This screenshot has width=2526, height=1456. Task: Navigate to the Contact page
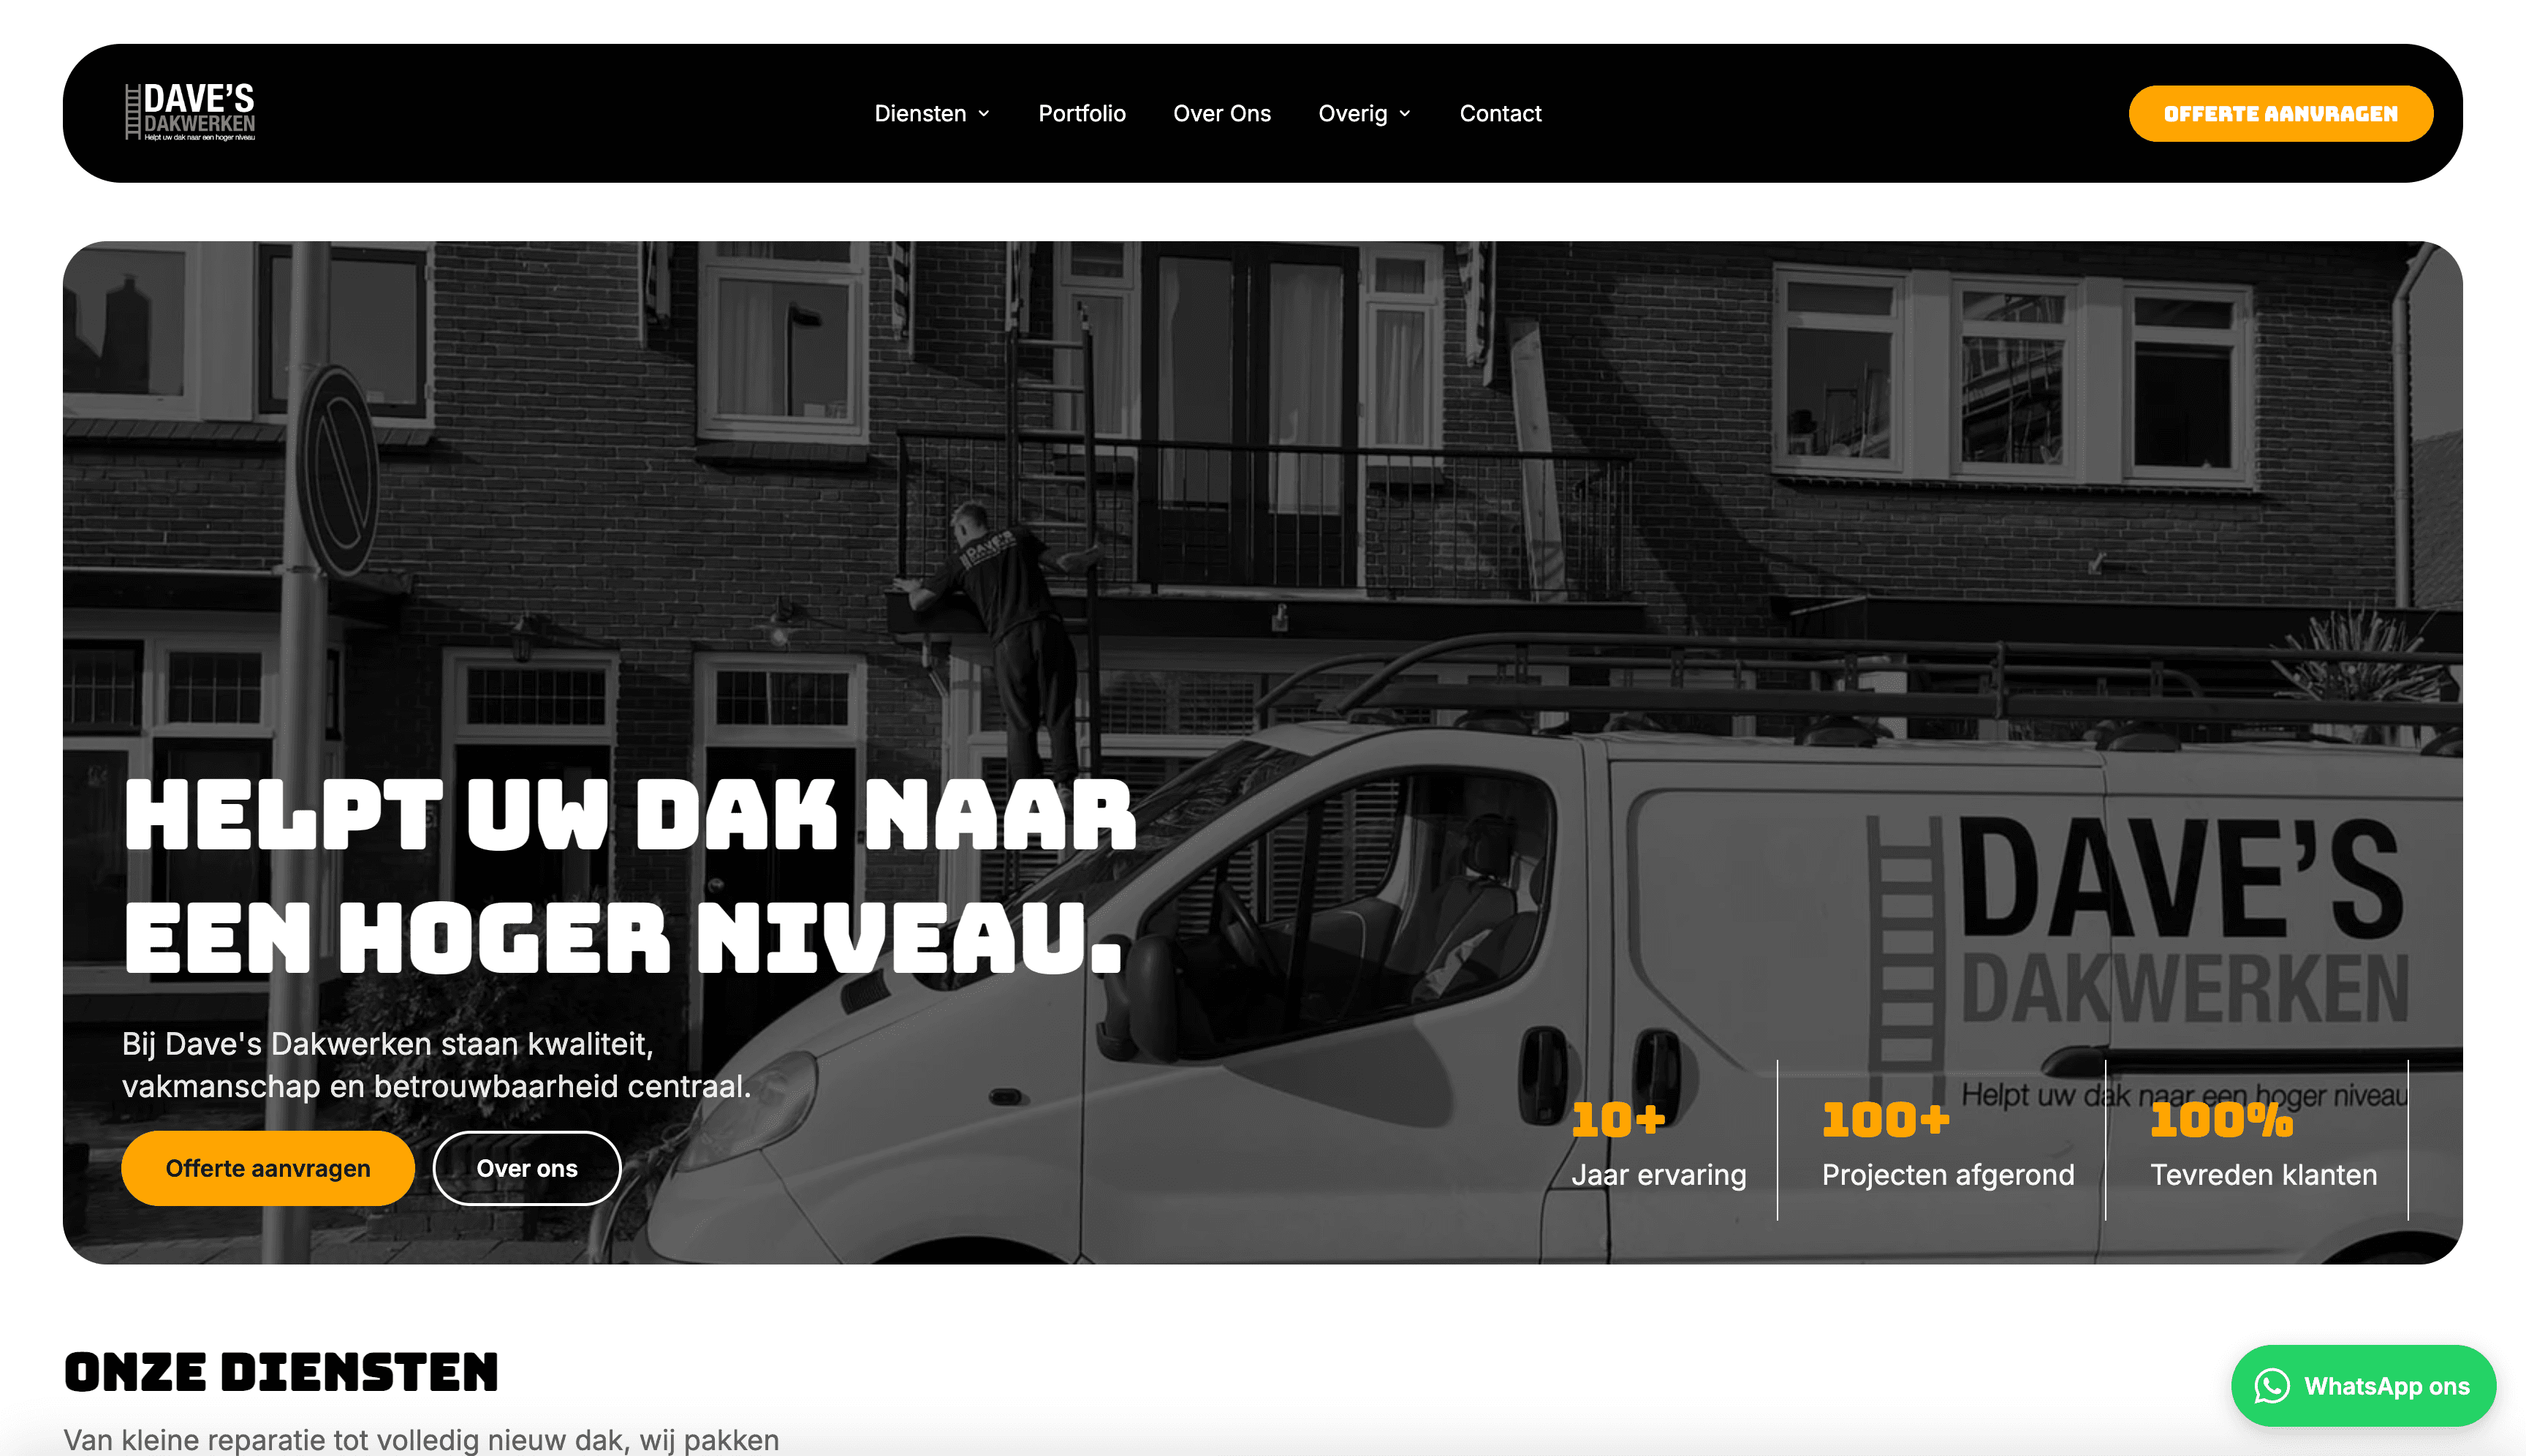click(1500, 114)
